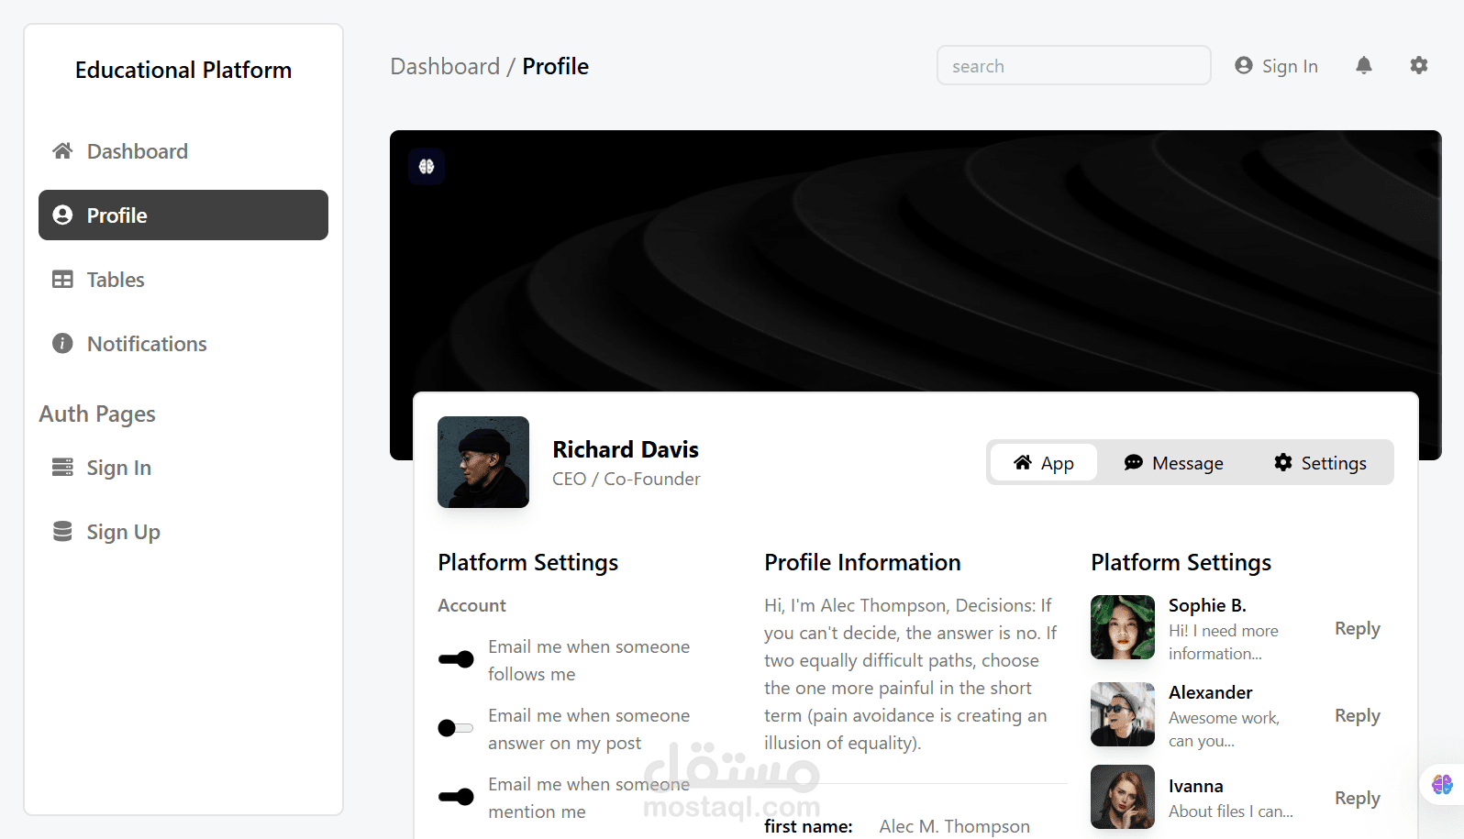The image size is (1464, 839).
Task: Open Tables from the sidebar
Action: click(183, 280)
